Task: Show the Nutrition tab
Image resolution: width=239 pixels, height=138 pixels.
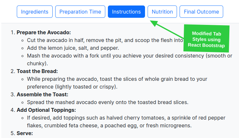Action: click(162, 12)
